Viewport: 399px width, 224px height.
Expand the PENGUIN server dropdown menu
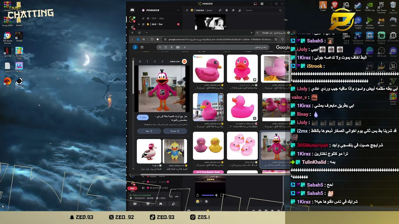point(178,10)
